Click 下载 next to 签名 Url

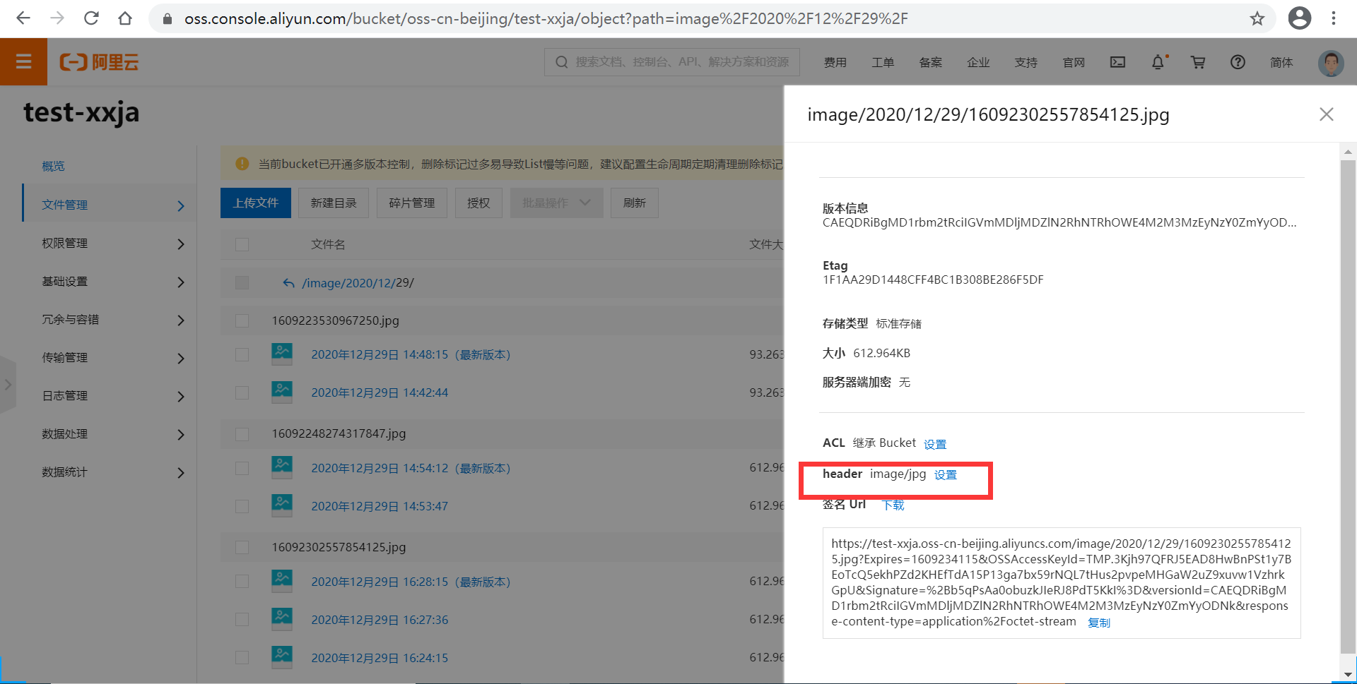click(893, 505)
